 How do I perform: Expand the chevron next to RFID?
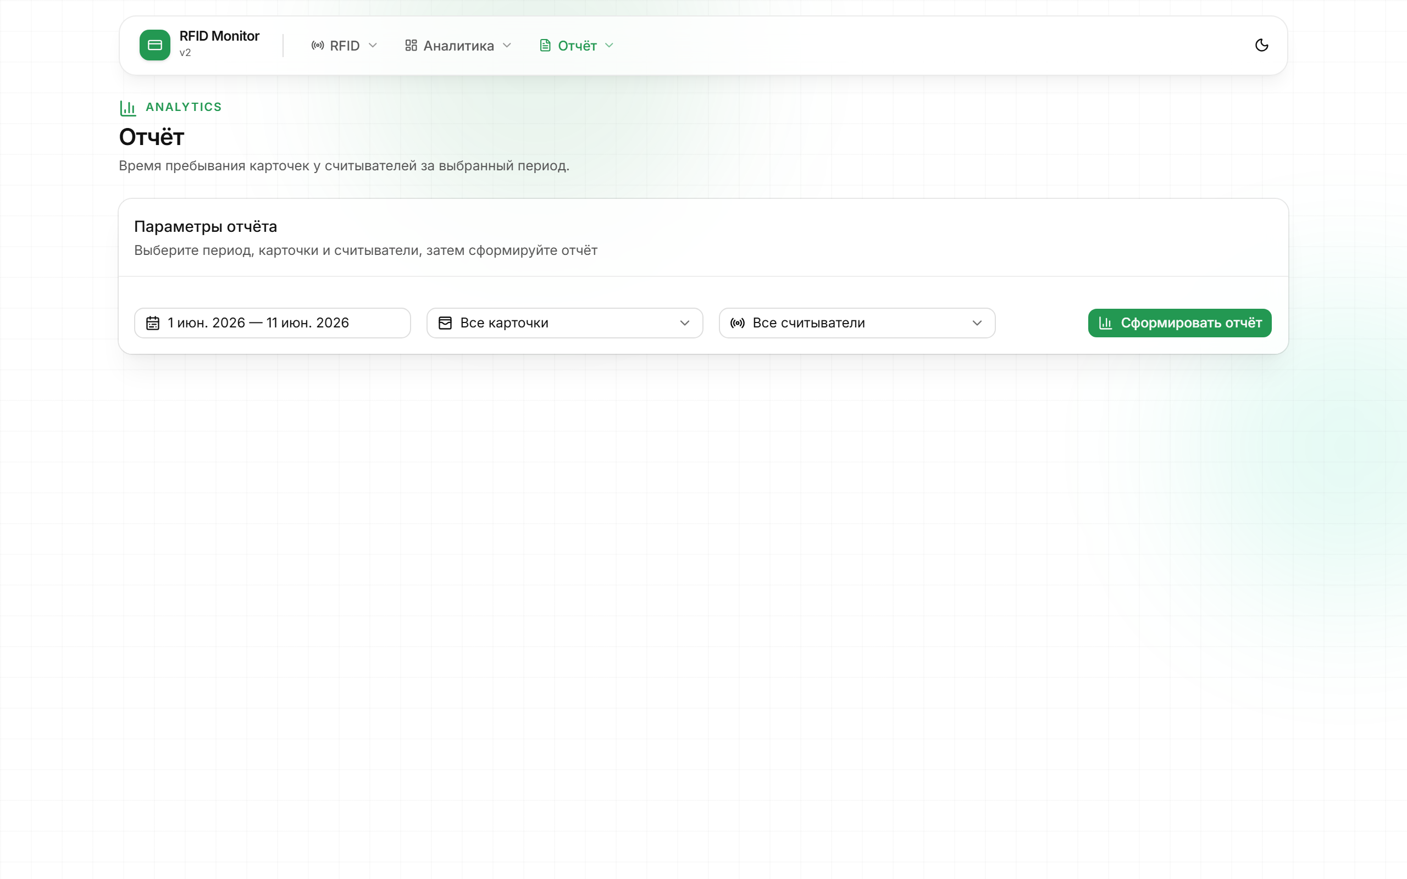[373, 46]
